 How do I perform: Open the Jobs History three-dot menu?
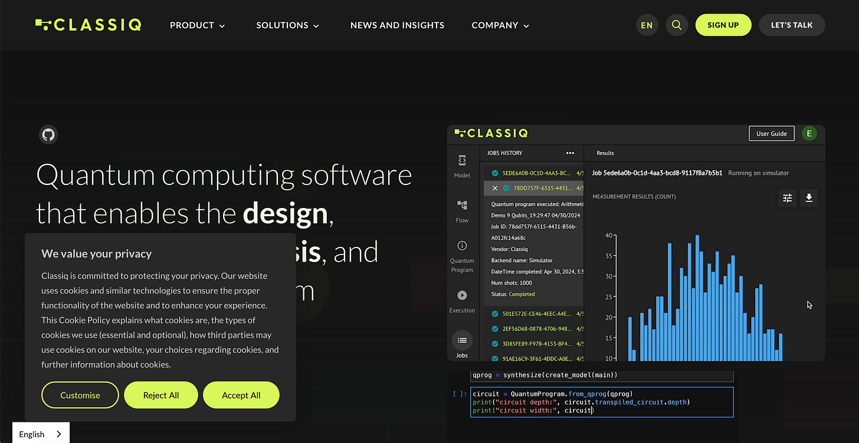click(x=570, y=153)
